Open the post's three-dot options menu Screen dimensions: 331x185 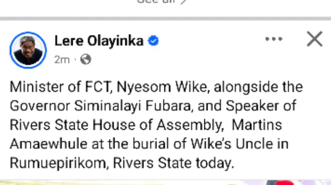click(x=274, y=40)
